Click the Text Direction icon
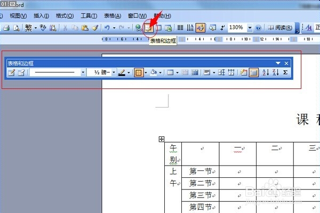This screenshot has height=213, width=320. 190,28
